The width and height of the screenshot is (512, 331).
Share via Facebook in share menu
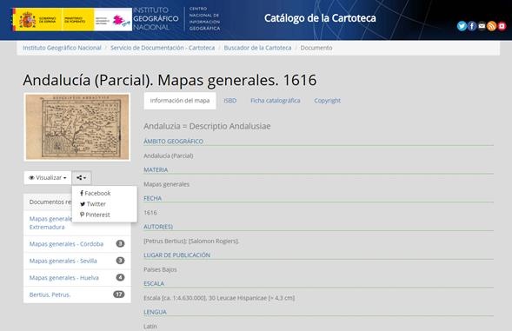point(95,193)
